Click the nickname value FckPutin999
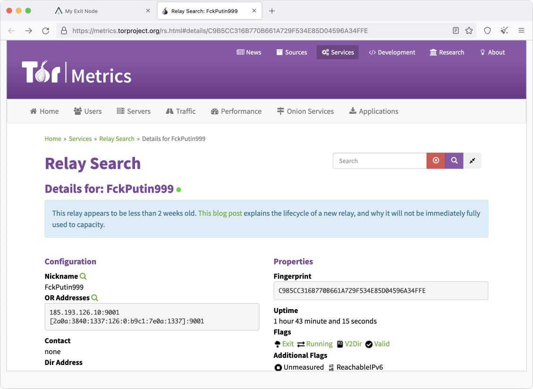 tap(64, 287)
